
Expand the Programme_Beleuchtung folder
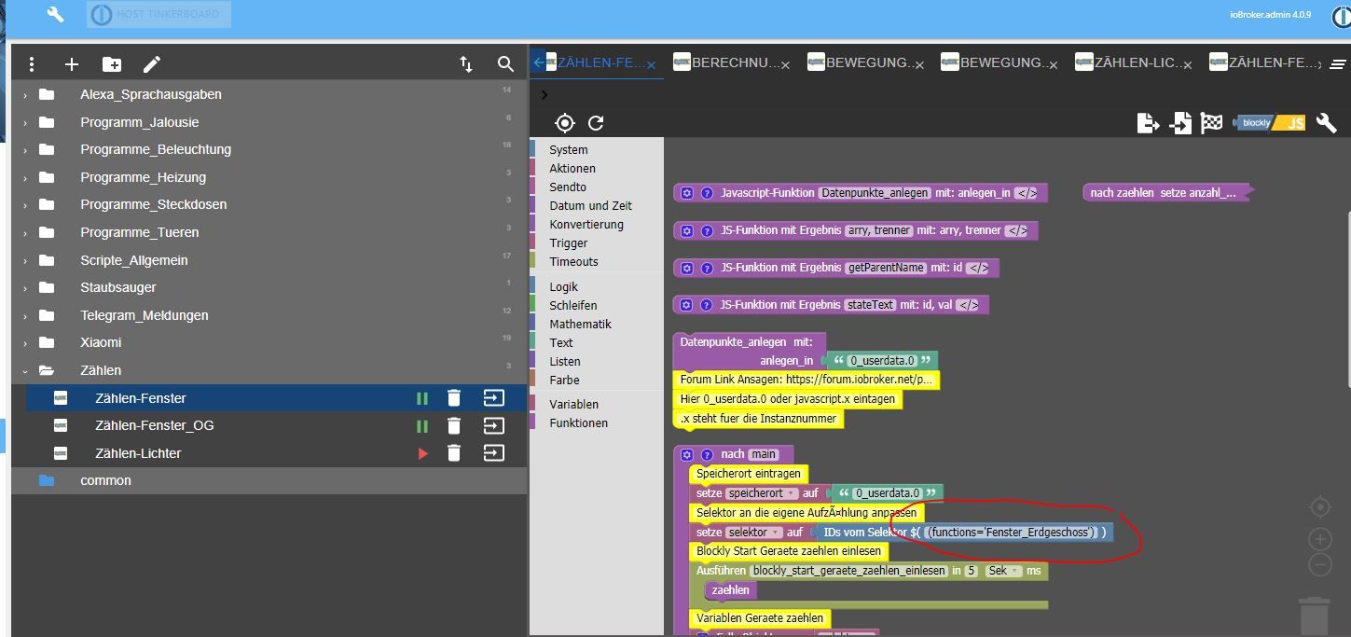point(25,149)
